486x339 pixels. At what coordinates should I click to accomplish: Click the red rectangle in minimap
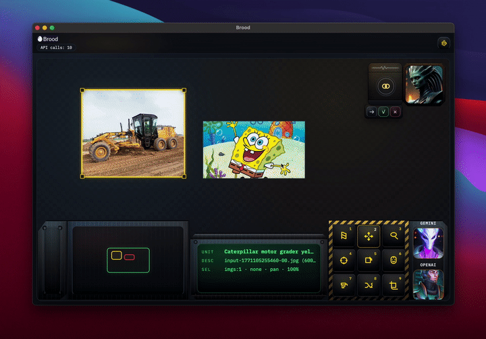[x=129, y=257]
